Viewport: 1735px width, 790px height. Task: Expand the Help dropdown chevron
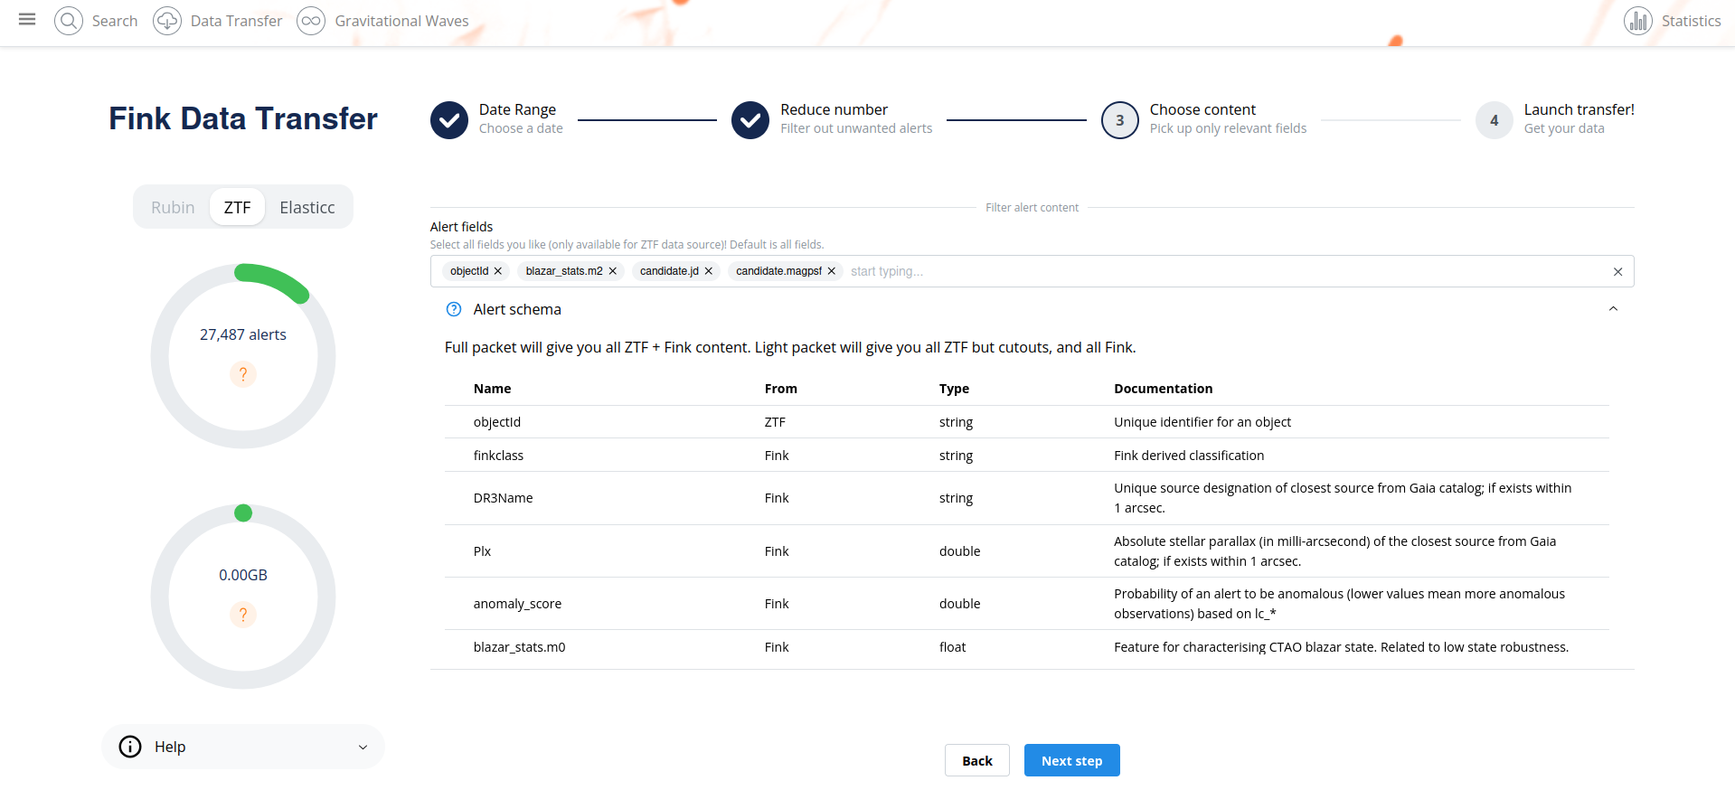coord(363,748)
